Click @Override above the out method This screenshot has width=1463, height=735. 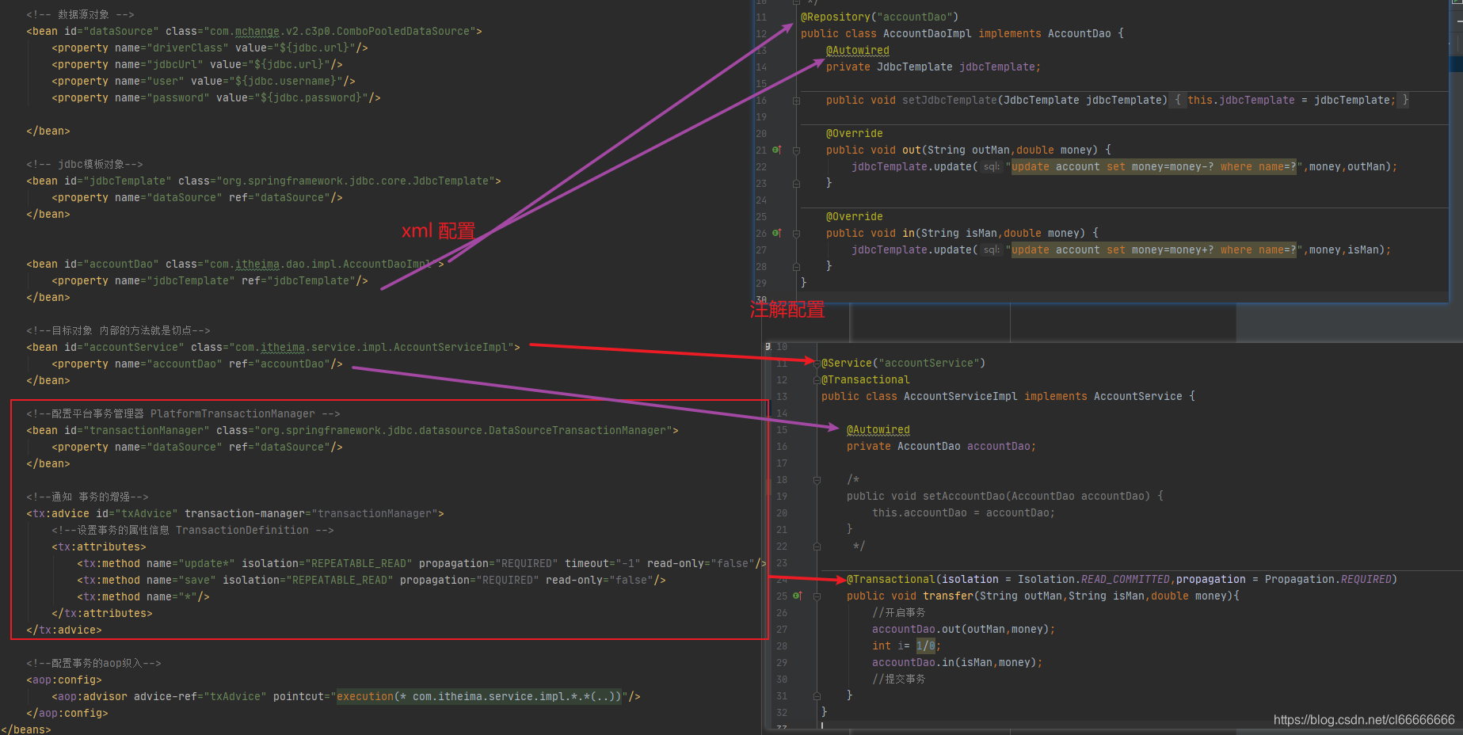point(855,133)
